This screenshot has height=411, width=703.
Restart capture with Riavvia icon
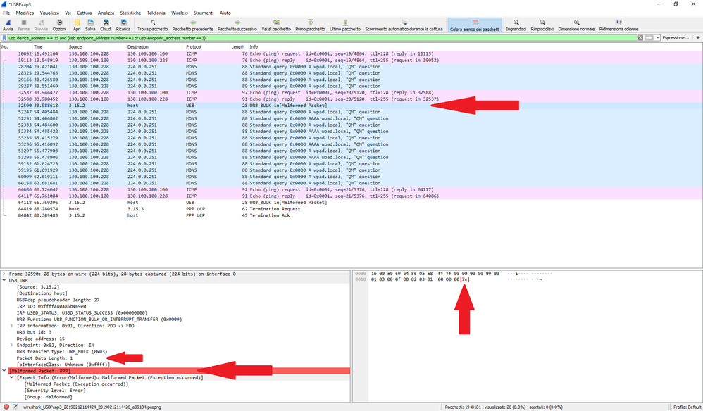pos(41,25)
